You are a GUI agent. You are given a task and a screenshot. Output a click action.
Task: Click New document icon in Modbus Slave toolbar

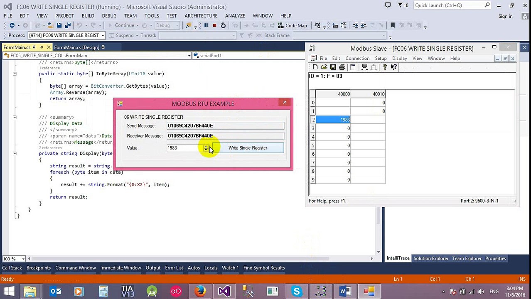(315, 67)
